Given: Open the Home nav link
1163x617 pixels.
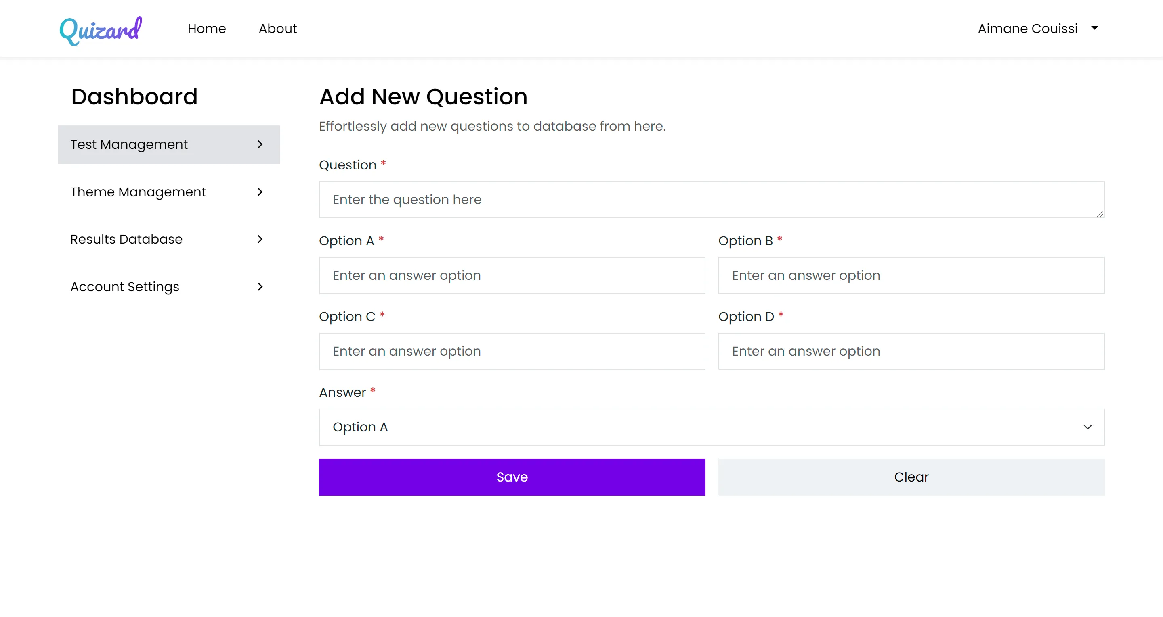Looking at the screenshot, I should click(x=207, y=29).
